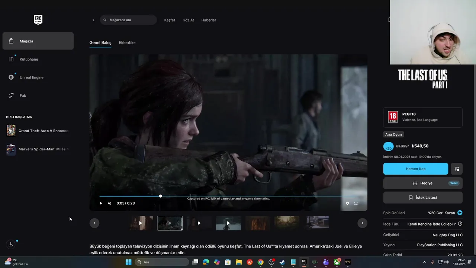Open Epic Ödülleri rewards info icon
This screenshot has width=476, height=268.
coord(460,213)
